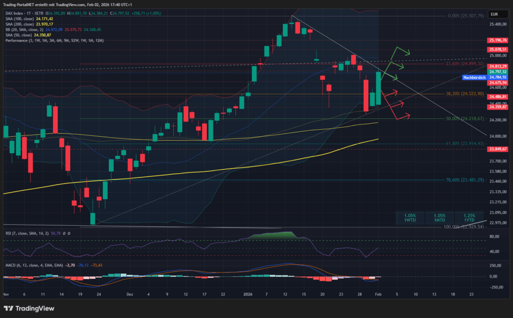Select the Performance indicator legend
The height and width of the screenshot is (318, 513).
(x=55, y=40)
